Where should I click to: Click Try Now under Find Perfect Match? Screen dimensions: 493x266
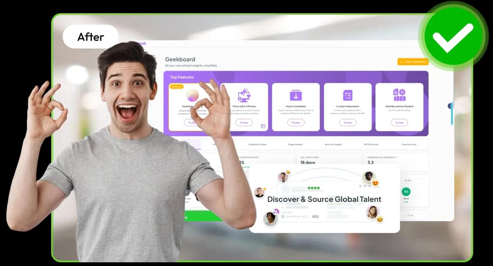click(191, 123)
